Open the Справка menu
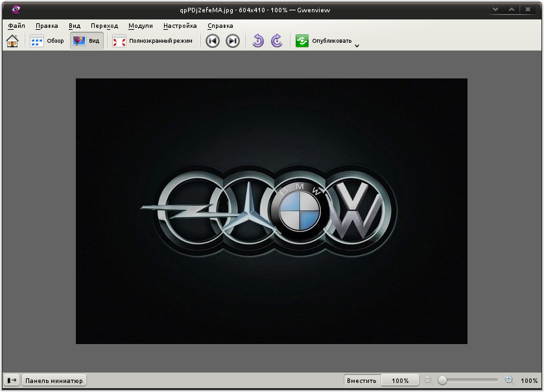544x392 pixels. [x=220, y=26]
